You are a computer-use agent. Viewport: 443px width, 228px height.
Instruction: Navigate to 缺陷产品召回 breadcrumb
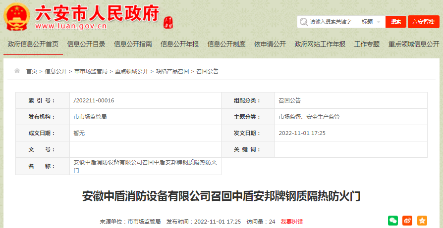[x=172, y=71]
